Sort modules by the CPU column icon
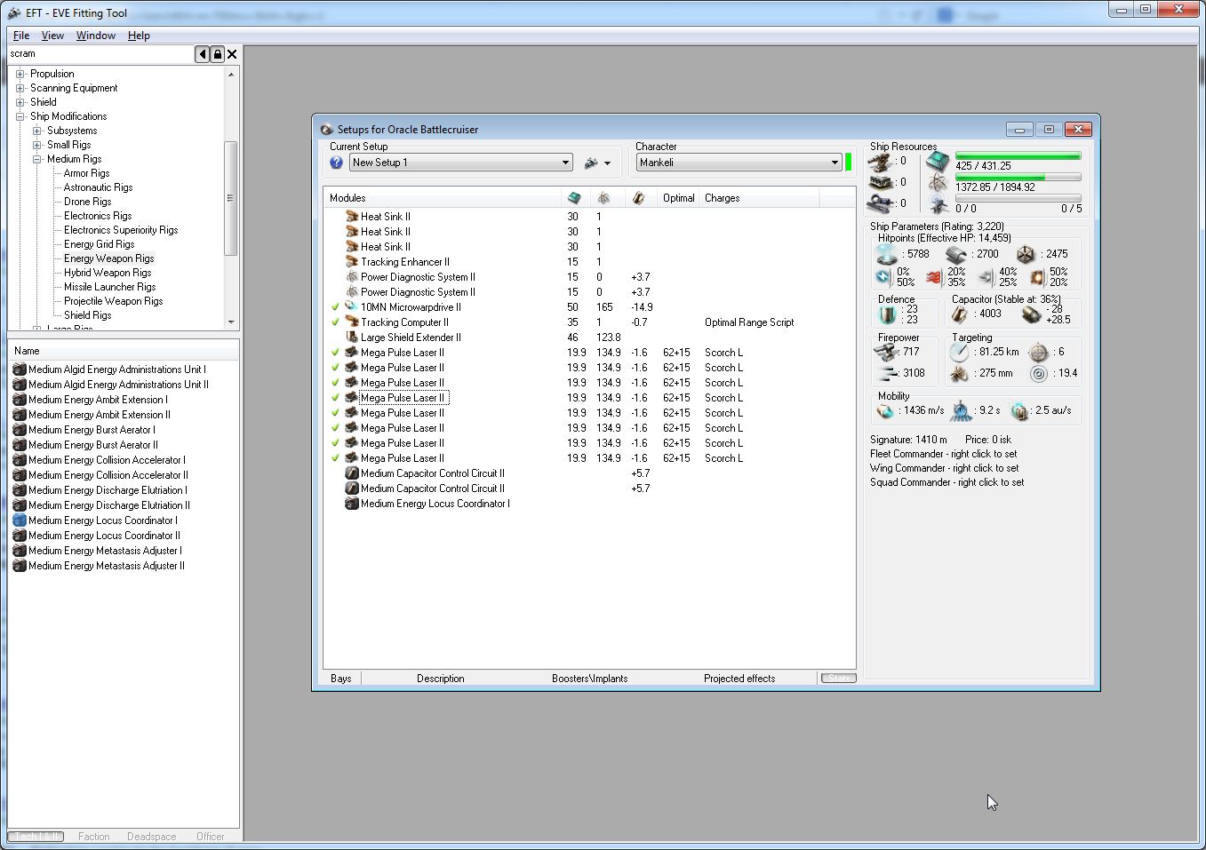1206x850 pixels. point(574,198)
